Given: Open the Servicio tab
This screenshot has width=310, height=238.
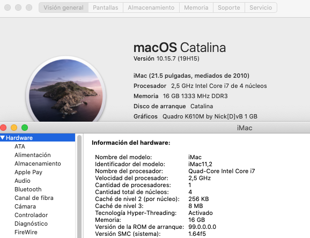Looking at the screenshot, I should (261, 8).
